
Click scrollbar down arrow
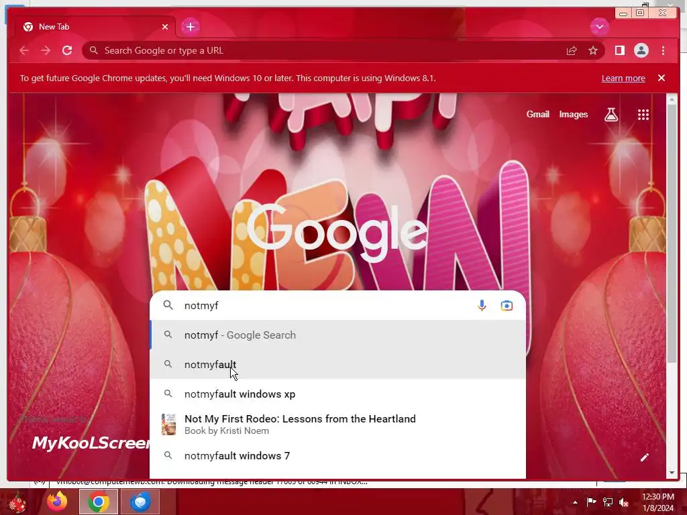(672, 473)
